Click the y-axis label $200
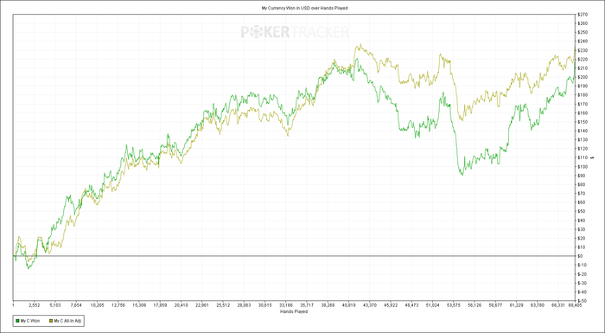The image size is (605, 333). (x=583, y=77)
